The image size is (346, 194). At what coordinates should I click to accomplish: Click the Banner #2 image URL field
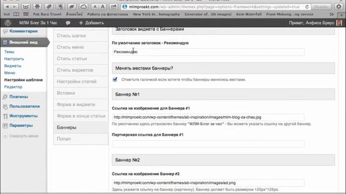pyautogui.click(x=208, y=183)
